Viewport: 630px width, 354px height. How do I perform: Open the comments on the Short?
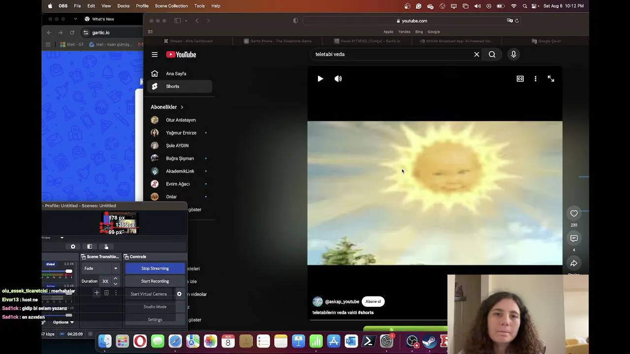pyautogui.click(x=574, y=238)
